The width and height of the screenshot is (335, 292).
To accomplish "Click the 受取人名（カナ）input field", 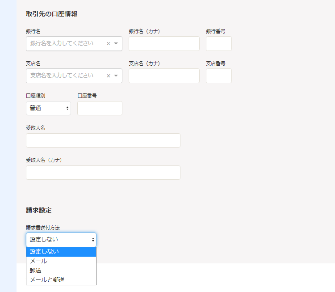I will (103, 173).
